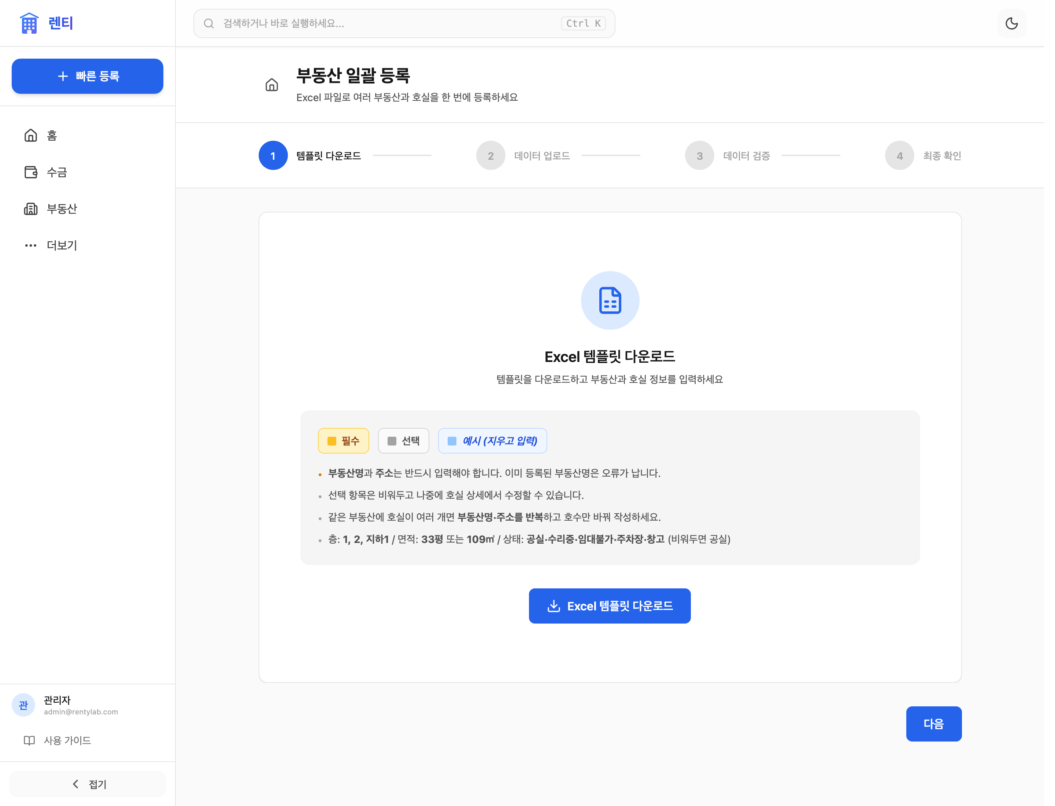Click the magnifier search icon
This screenshot has width=1055, height=806.
pos(208,23)
